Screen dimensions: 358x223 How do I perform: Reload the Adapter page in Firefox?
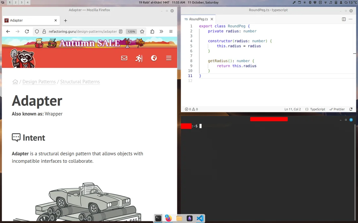coord(27,31)
